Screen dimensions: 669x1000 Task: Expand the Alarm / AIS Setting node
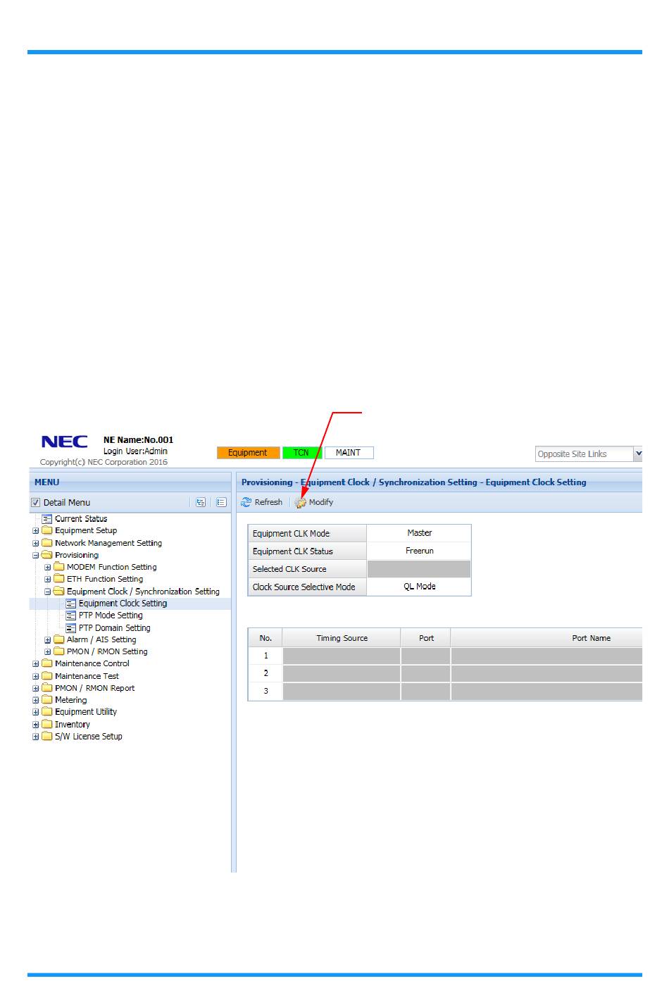48,640
